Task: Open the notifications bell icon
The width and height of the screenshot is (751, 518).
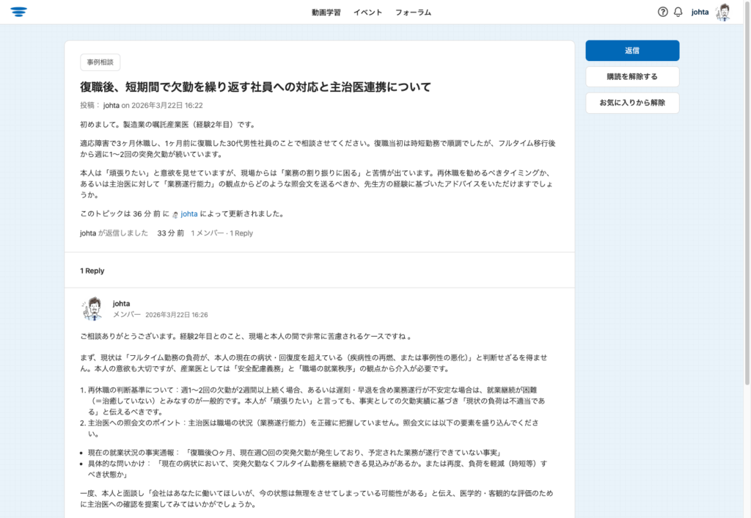Action: click(x=678, y=12)
